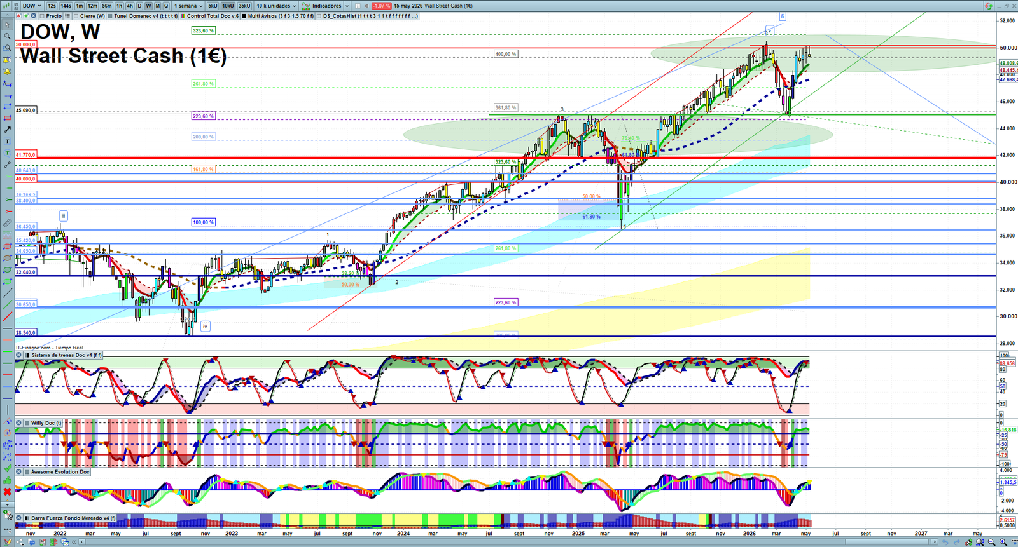Switch to 56m timeframe

coord(107,6)
